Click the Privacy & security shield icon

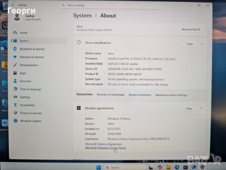click(16, 113)
